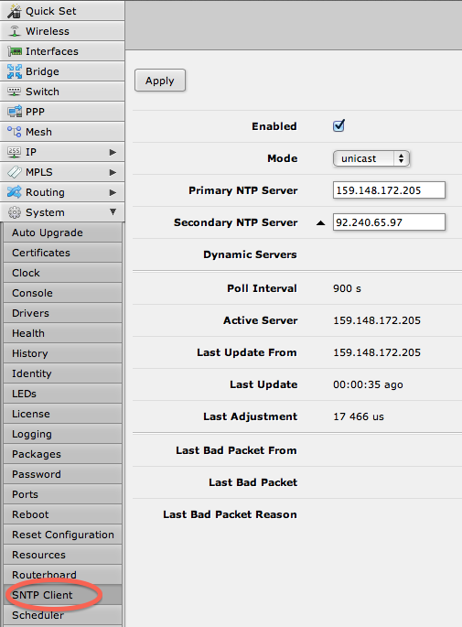Click the Secondary NTP Server address field
The image size is (462, 627).
pos(389,222)
